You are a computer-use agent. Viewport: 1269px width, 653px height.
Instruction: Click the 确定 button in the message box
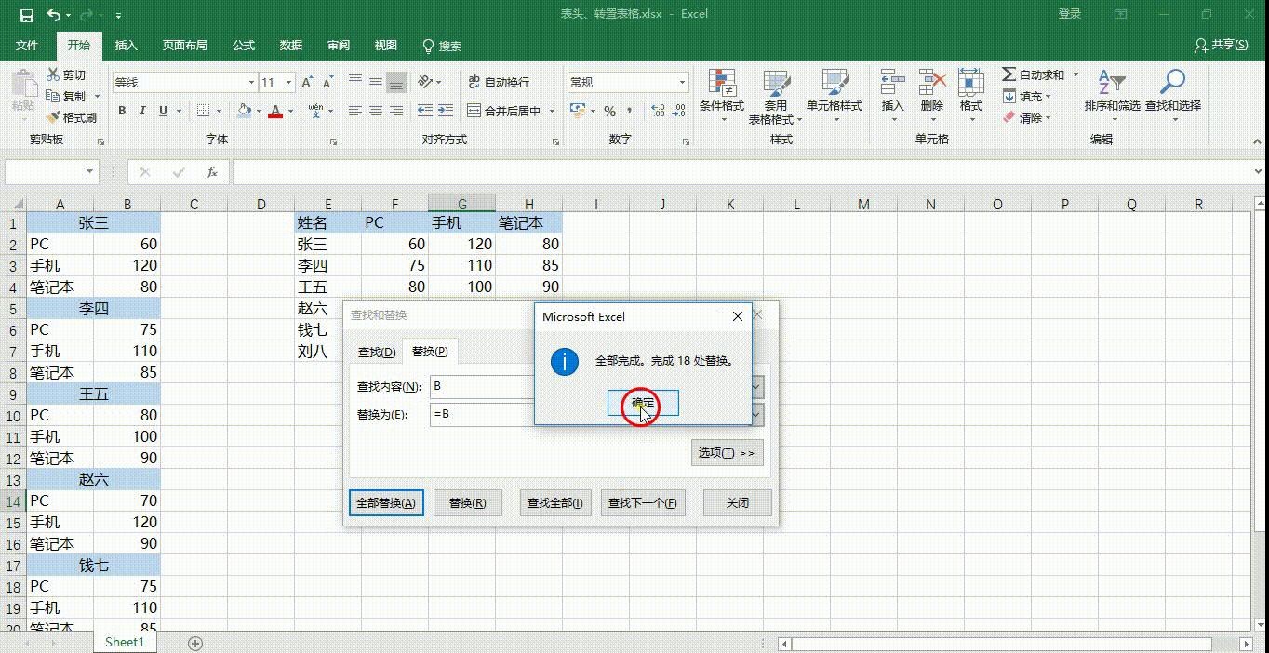641,403
